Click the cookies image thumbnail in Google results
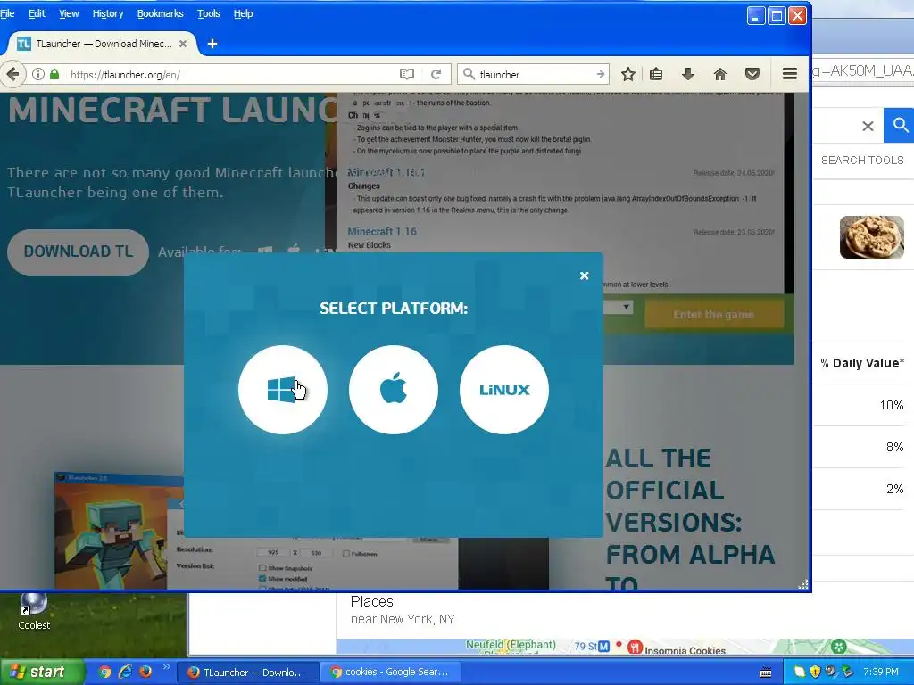 pos(872,237)
